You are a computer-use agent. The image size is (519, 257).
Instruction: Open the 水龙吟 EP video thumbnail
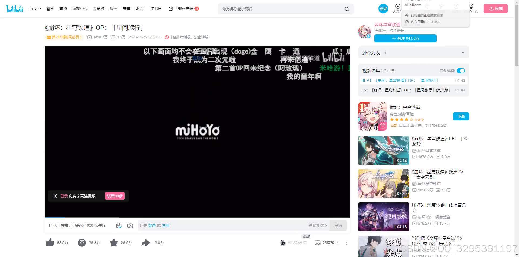[384, 150]
